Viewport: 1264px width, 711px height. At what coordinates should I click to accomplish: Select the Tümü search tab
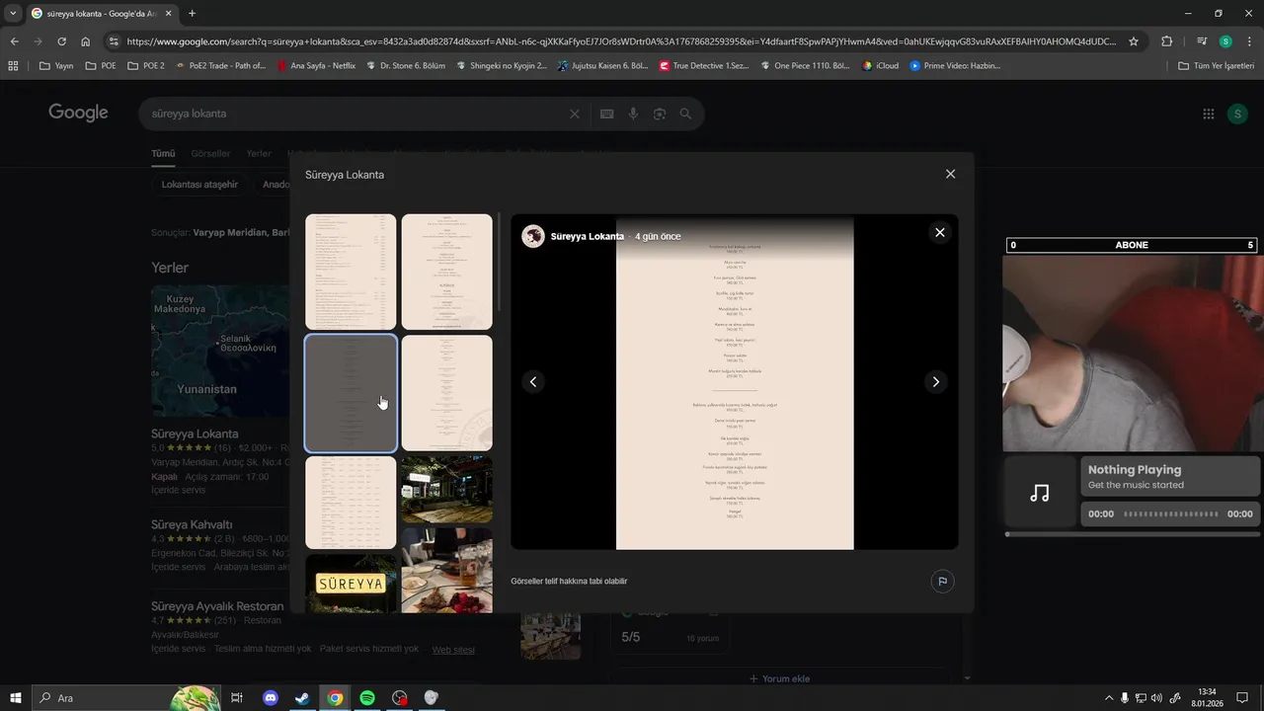coord(163,154)
